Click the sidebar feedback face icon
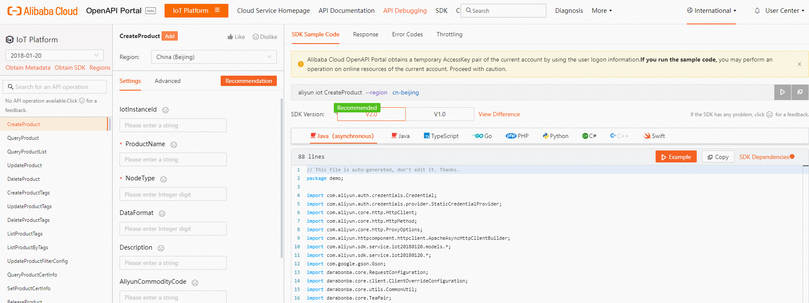Image resolution: width=809 pixels, height=303 pixels. [82, 101]
